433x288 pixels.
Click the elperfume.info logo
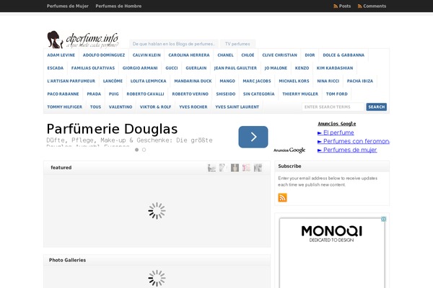coord(82,40)
